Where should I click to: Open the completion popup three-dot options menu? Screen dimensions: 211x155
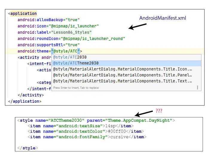[198, 88]
